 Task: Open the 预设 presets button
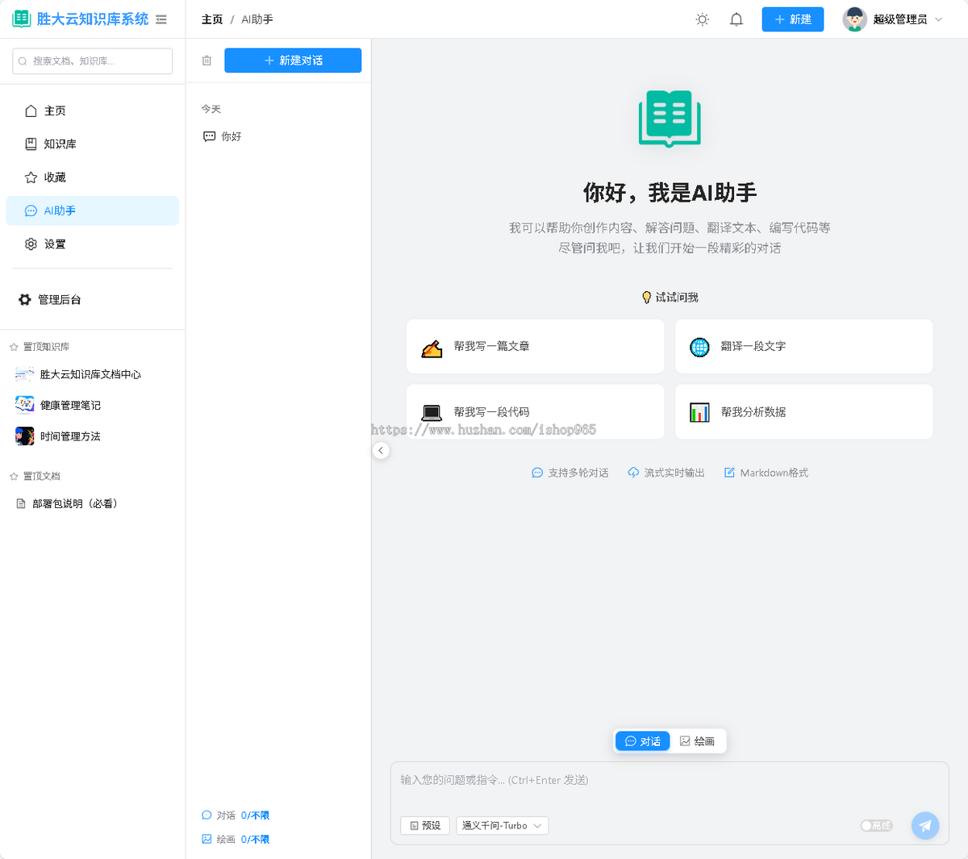(425, 826)
